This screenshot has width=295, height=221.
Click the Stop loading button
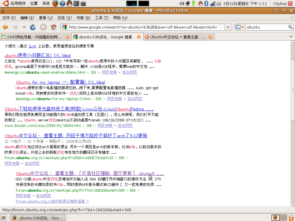43,27
